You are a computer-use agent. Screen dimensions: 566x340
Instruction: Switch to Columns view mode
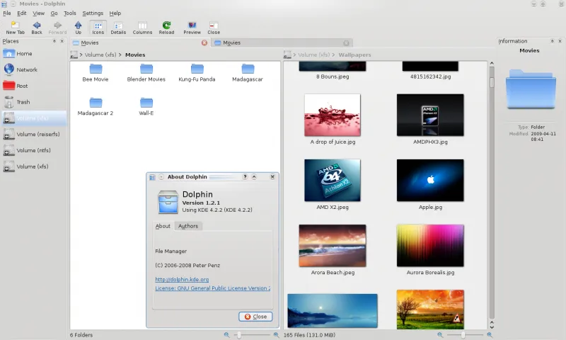point(142,27)
